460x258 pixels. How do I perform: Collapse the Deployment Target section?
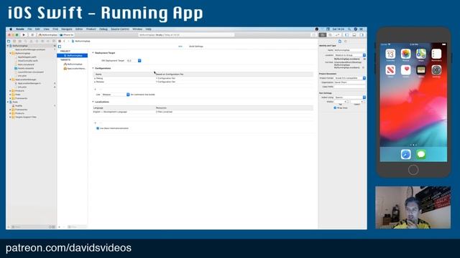[x=93, y=52]
